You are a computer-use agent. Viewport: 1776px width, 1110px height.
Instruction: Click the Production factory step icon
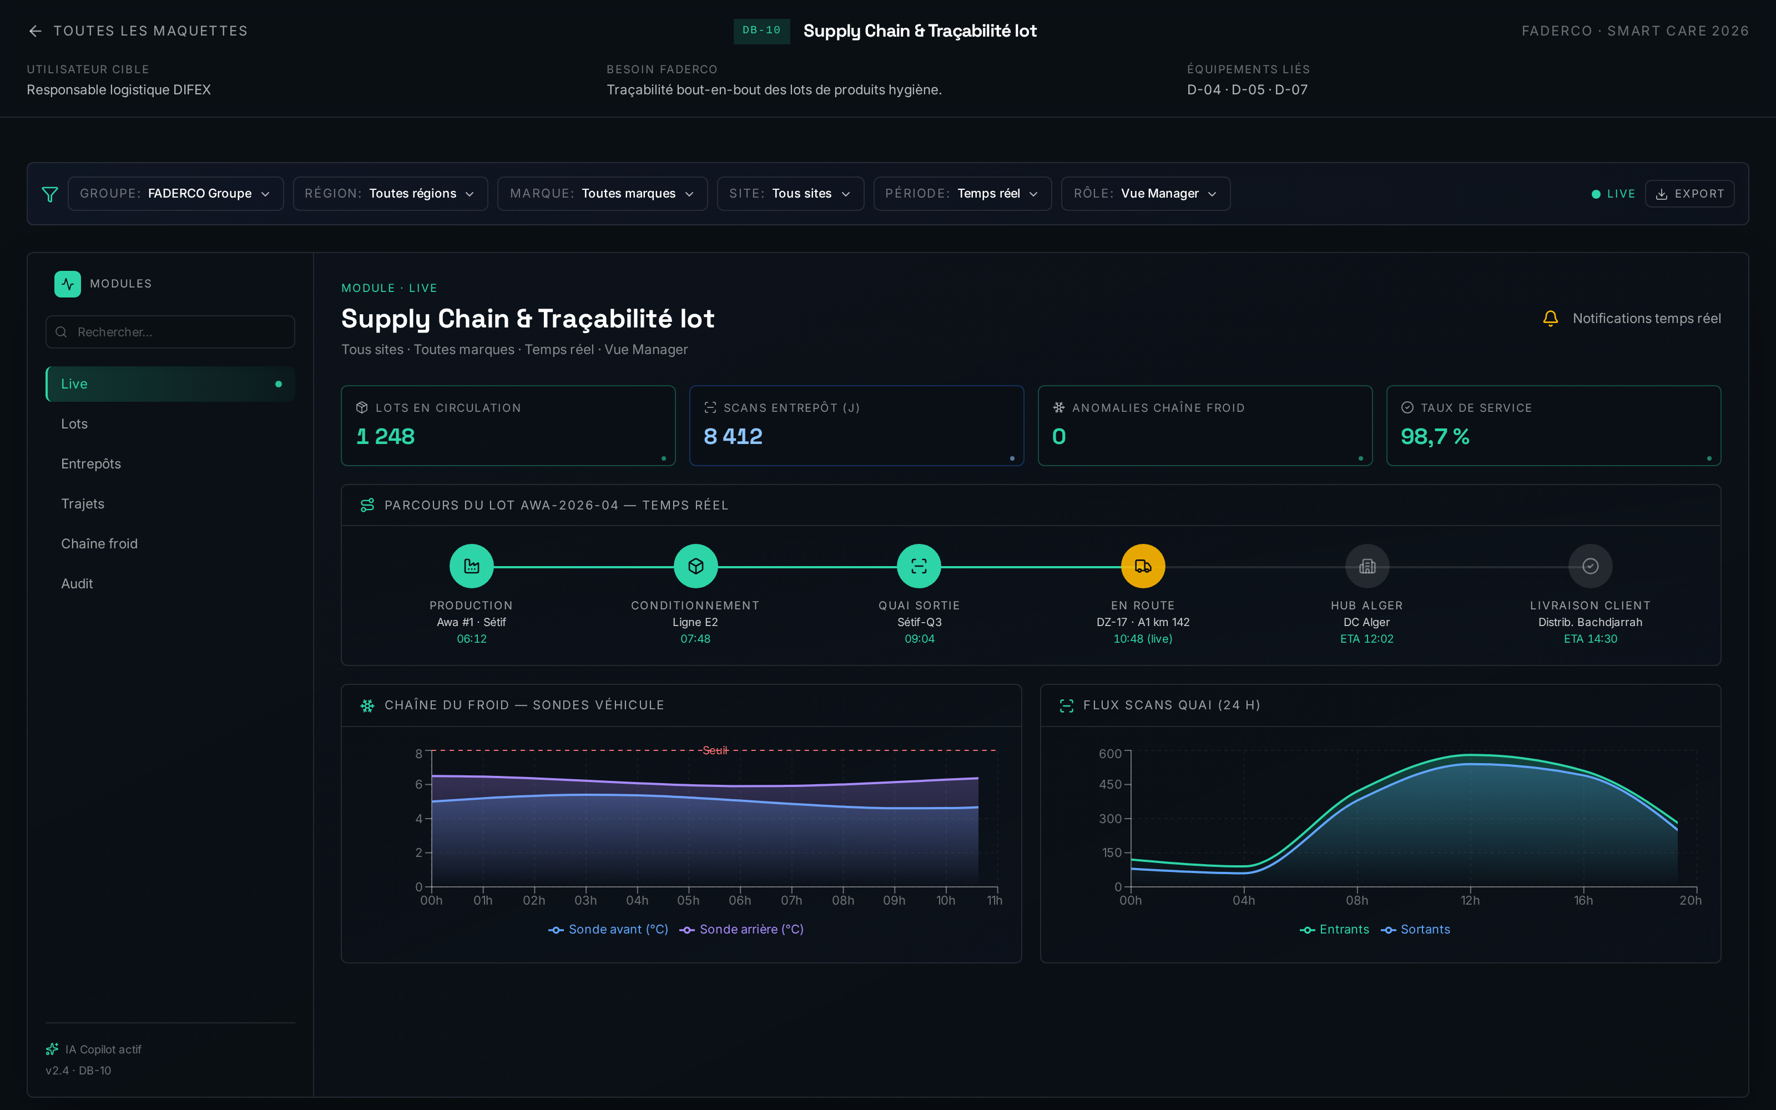pos(471,566)
